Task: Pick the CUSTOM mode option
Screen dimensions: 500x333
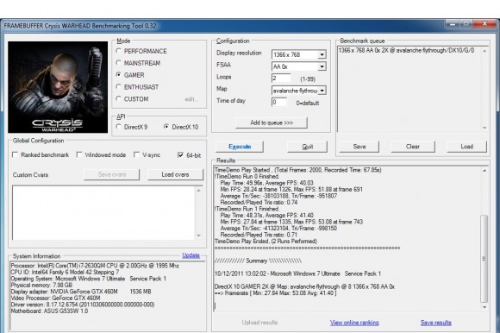Action: [x=119, y=99]
